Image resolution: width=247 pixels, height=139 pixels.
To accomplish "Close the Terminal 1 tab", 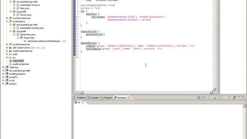I will tap(129, 98).
